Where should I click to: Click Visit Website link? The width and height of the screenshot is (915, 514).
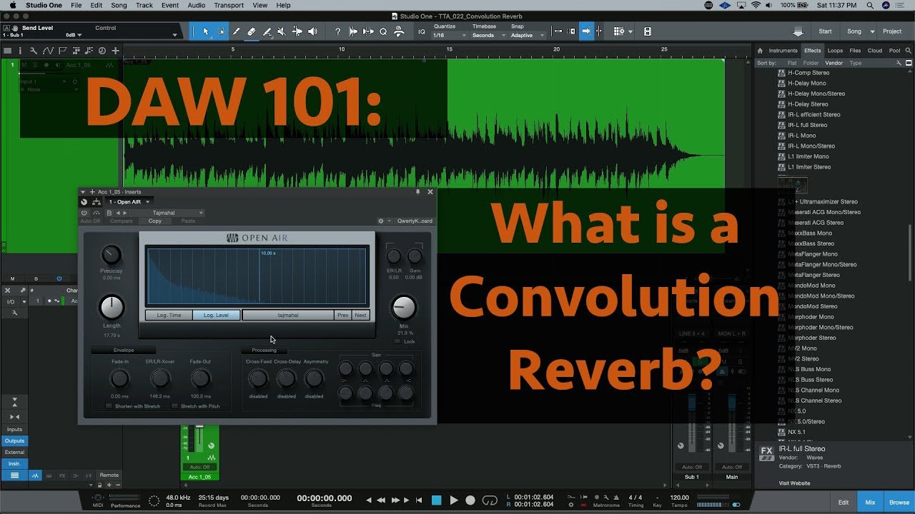click(x=794, y=483)
